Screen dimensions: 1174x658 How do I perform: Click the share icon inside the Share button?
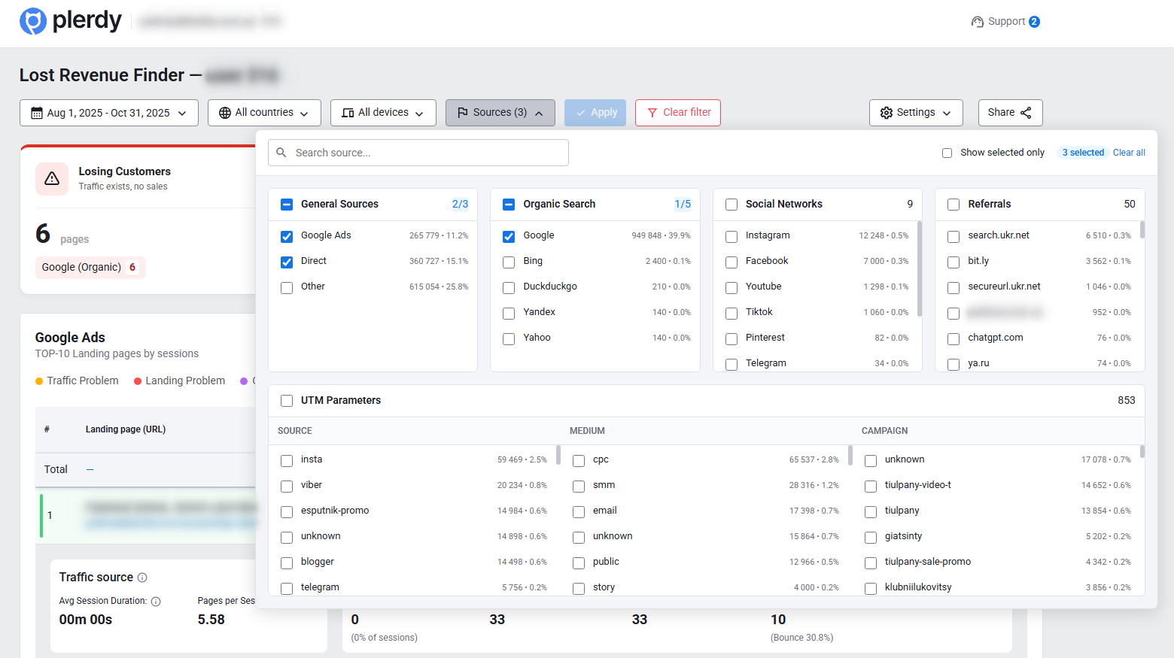pos(1026,112)
